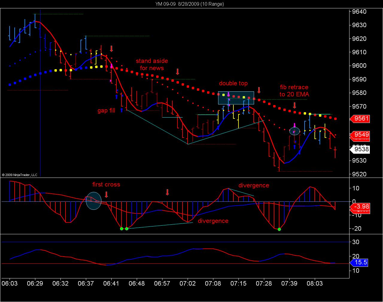This screenshot has width=383, height=302.
Task: Click the 9530 price axis label
Action: point(359,161)
